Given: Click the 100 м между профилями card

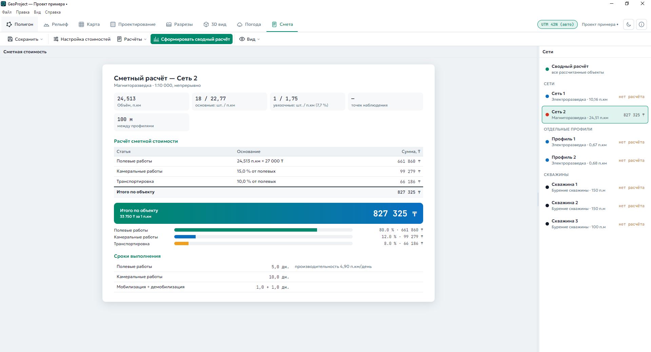Looking at the screenshot, I should click(x=152, y=122).
